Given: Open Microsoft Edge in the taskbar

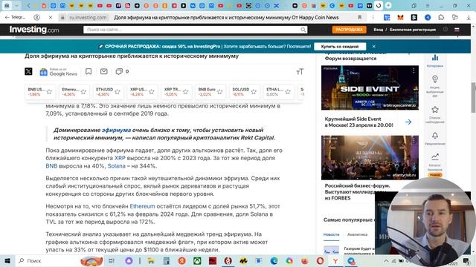Looking at the screenshot, I should pos(274,260).
